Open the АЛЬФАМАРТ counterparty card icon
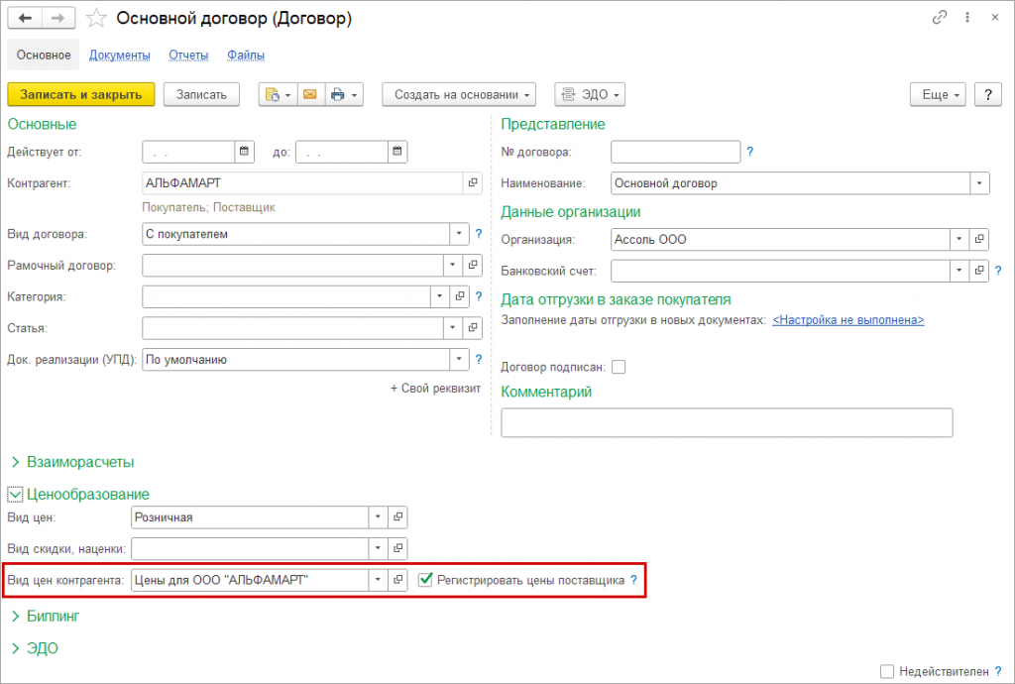1015x684 pixels. click(x=473, y=183)
